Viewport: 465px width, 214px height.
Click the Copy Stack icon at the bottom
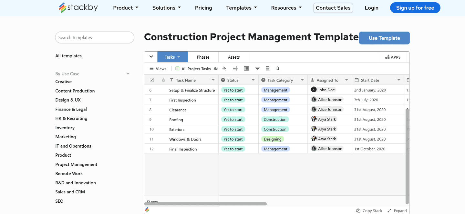(x=358, y=210)
